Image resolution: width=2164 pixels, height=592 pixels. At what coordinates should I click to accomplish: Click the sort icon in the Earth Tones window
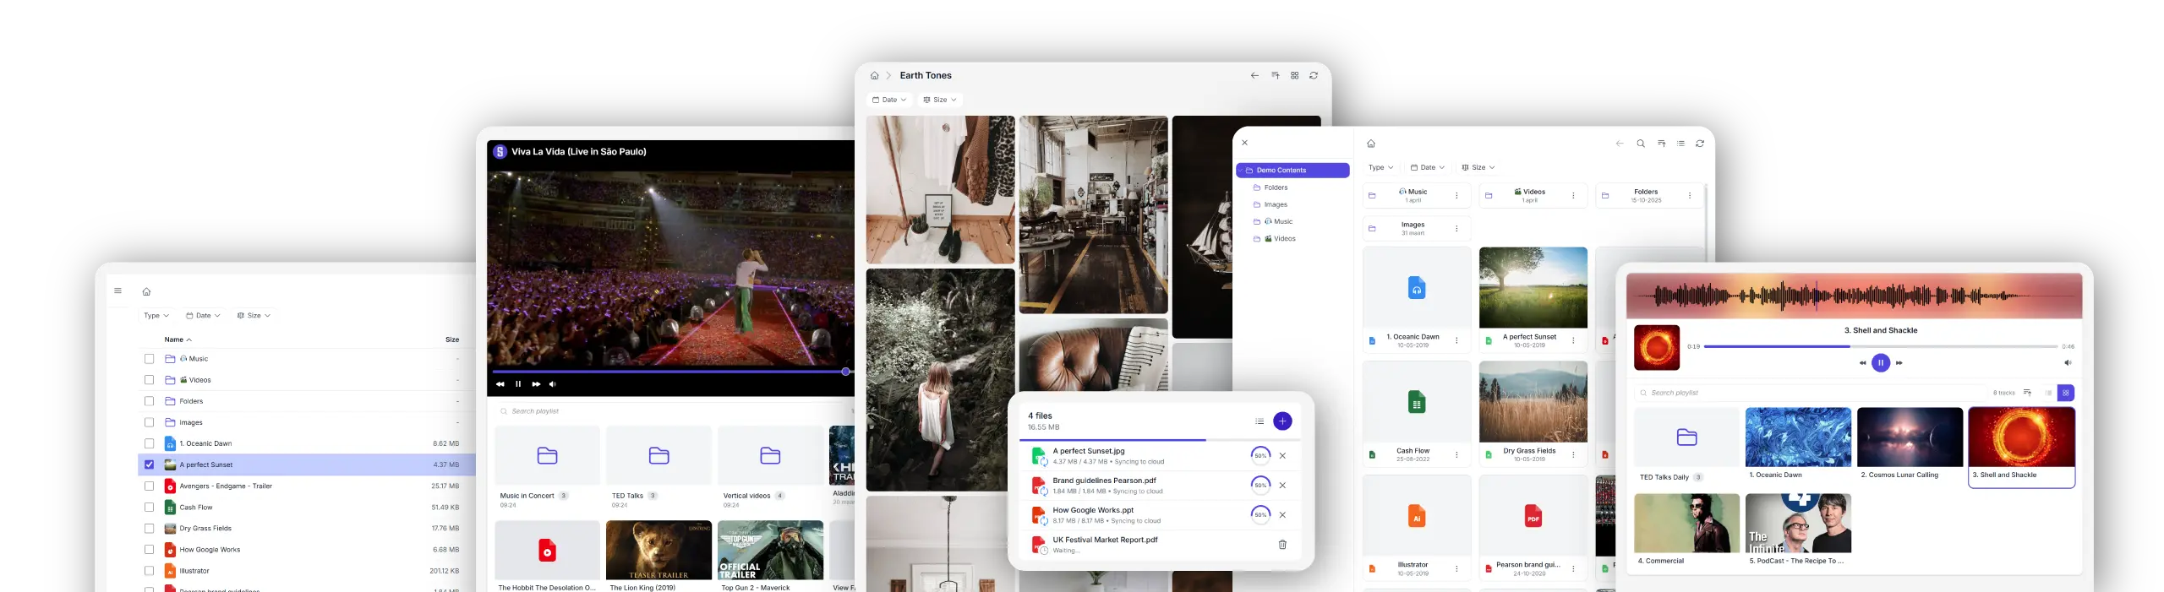tap(1275, 75)
